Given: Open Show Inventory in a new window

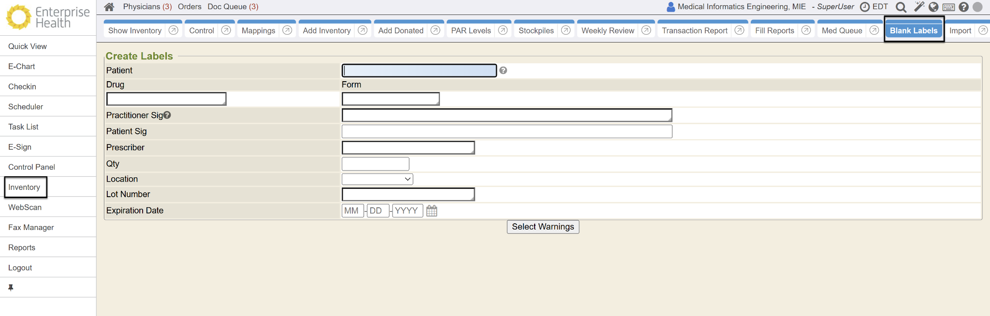Looking at the screenshot, I should tap(174, 30).
